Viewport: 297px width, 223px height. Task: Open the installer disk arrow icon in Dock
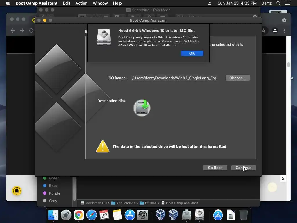pos(186,215)
